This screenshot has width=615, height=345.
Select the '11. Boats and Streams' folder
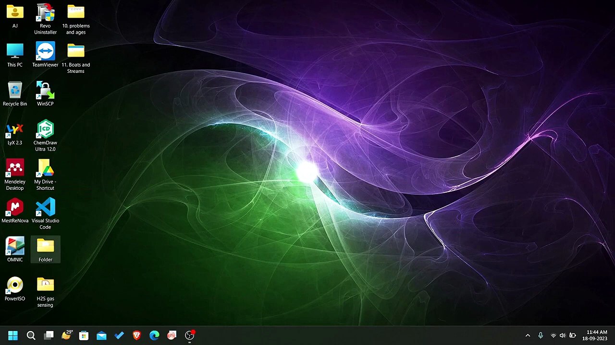point(76,58)
